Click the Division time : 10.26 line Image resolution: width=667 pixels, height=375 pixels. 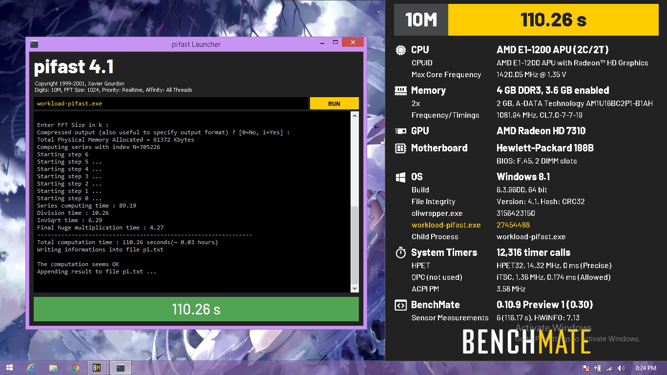[73, 213]
